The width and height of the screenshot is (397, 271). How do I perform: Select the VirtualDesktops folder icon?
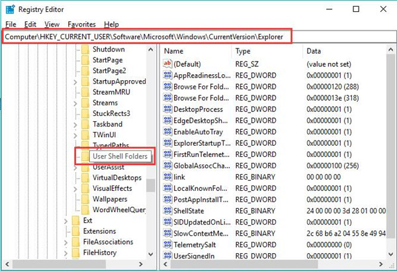click(x=85, y=178)
